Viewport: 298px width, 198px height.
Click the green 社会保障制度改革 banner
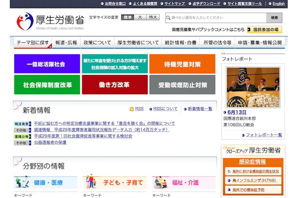click(x=47, y=85)
